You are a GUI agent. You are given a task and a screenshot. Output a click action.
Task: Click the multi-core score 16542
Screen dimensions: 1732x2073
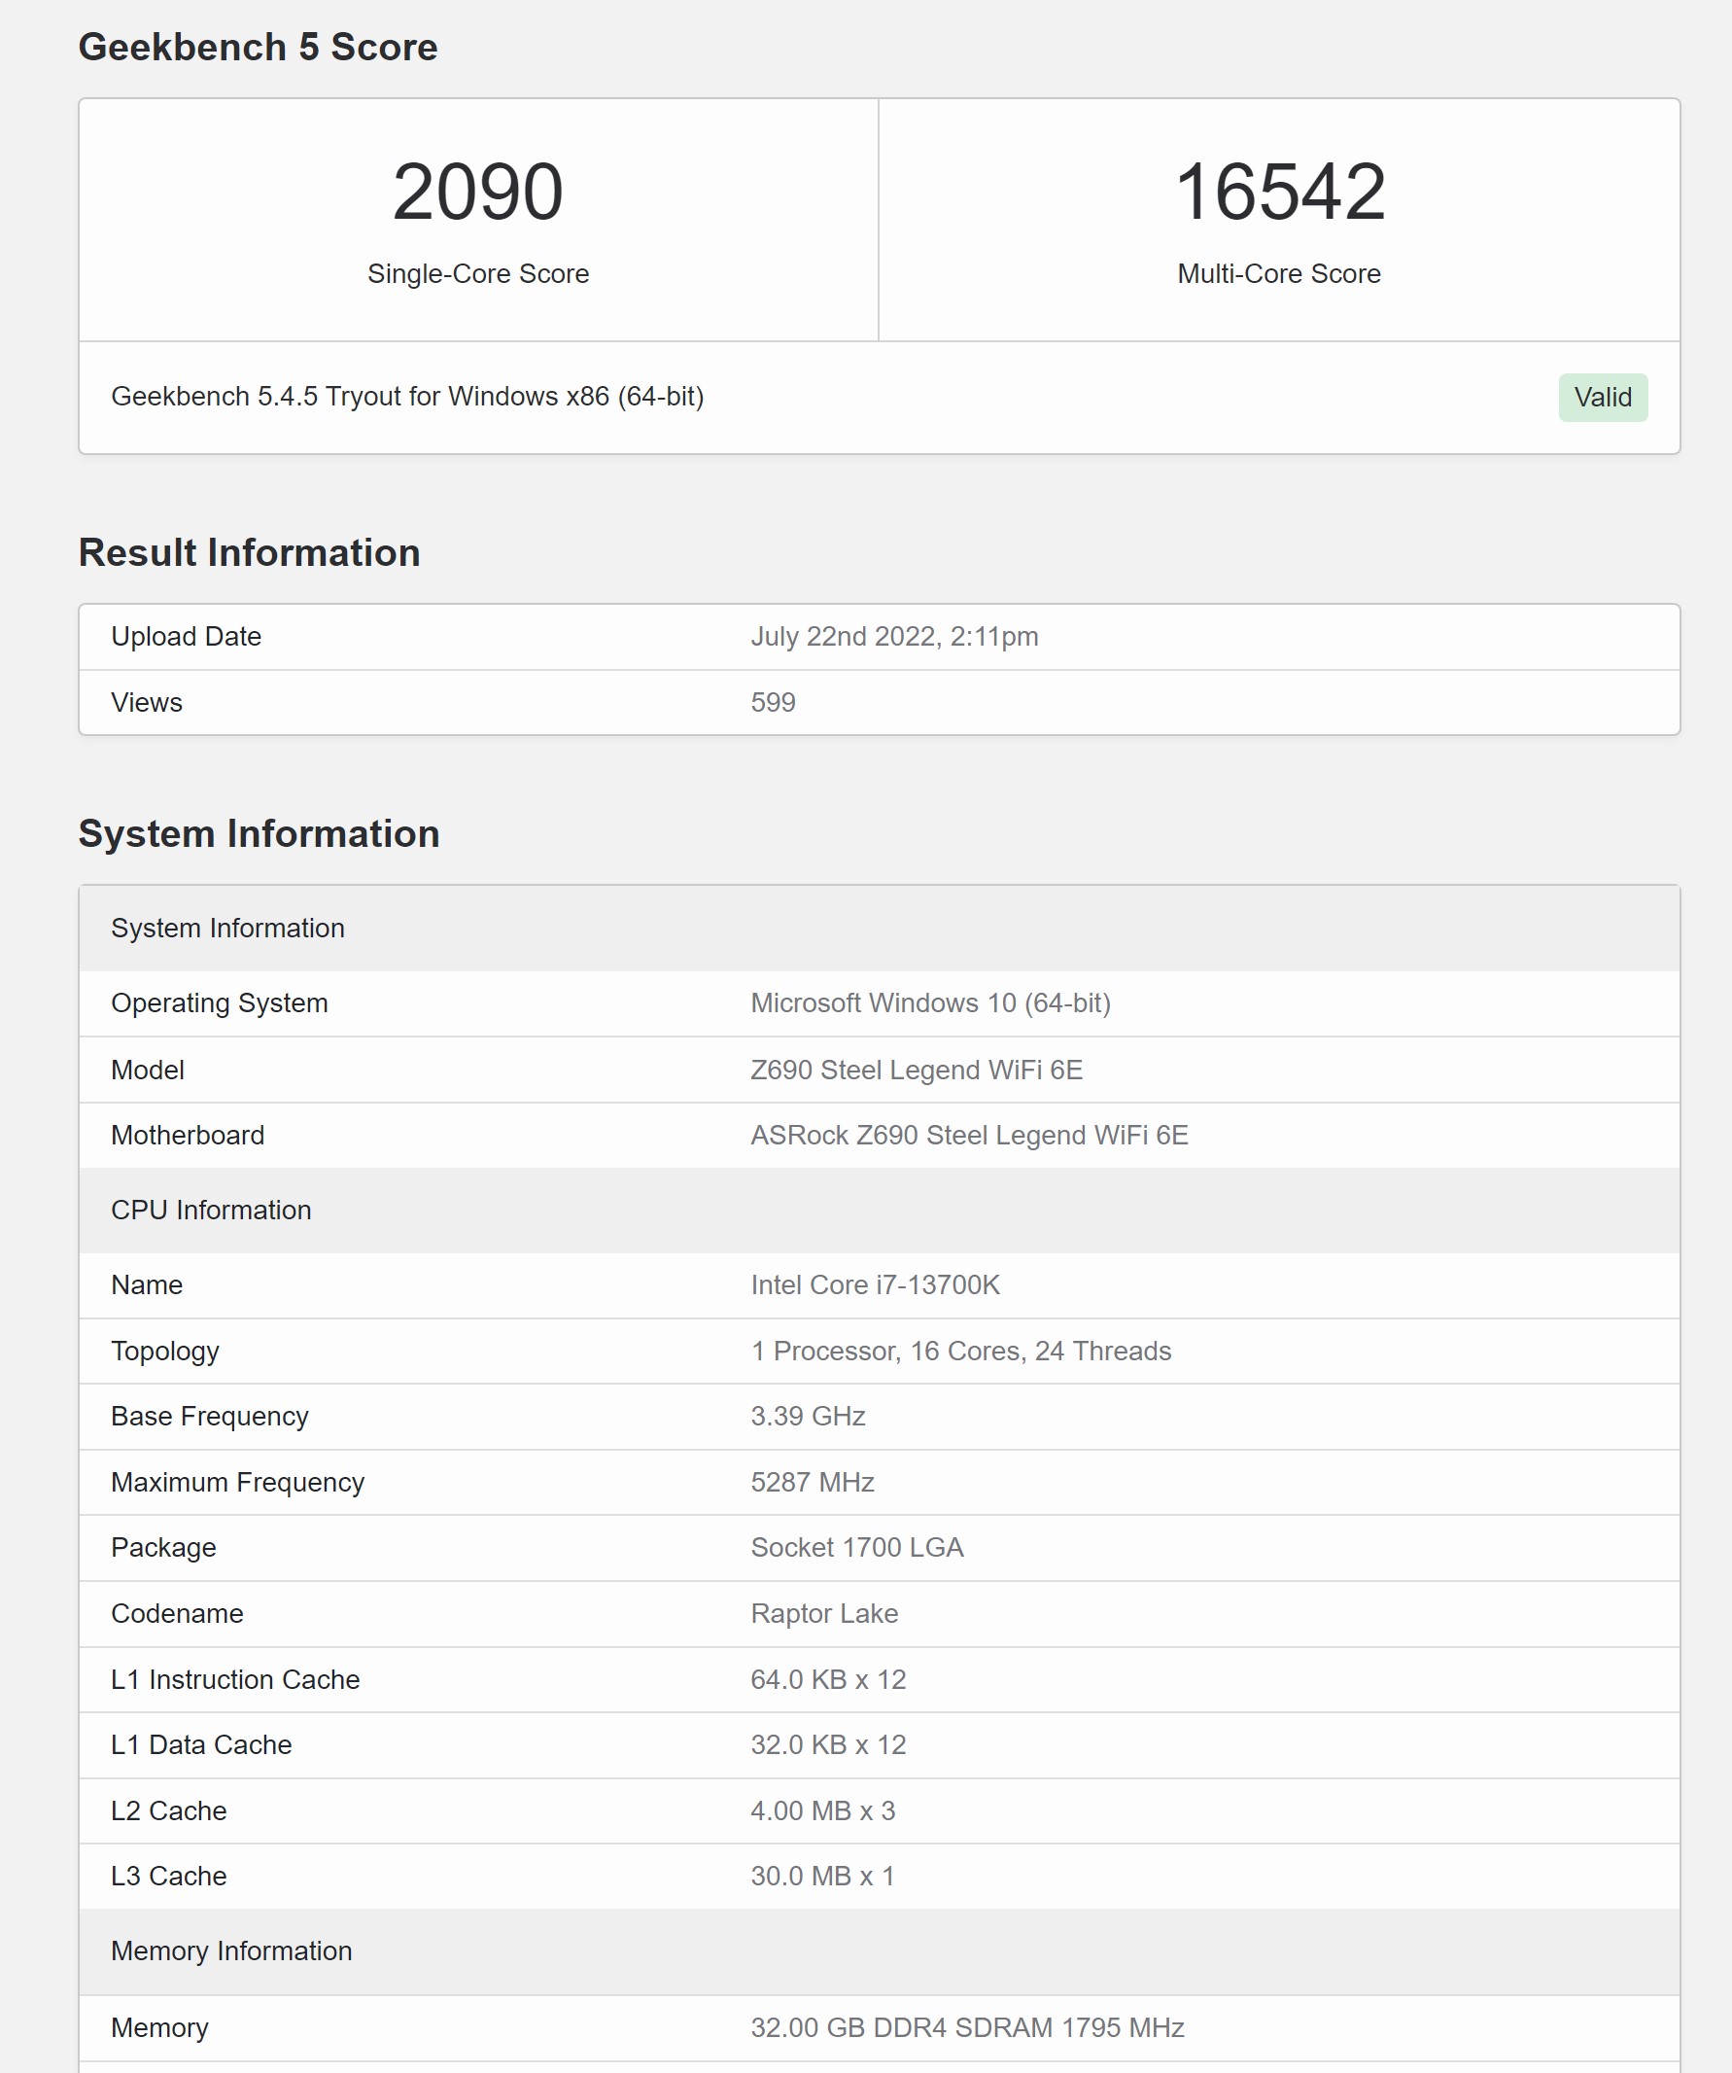1279,192
